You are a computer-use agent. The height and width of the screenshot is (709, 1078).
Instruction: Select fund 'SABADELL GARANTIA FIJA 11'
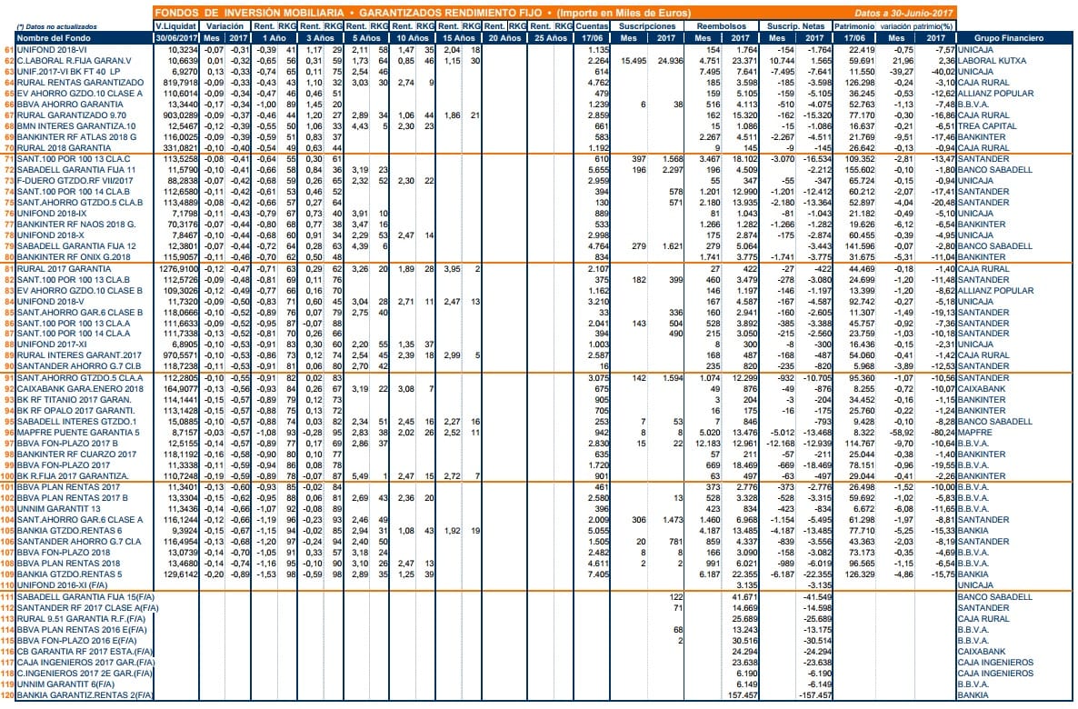coord(76,170)
